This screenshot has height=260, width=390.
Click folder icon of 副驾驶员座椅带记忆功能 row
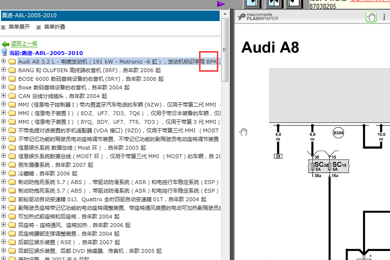pos(12,208)
